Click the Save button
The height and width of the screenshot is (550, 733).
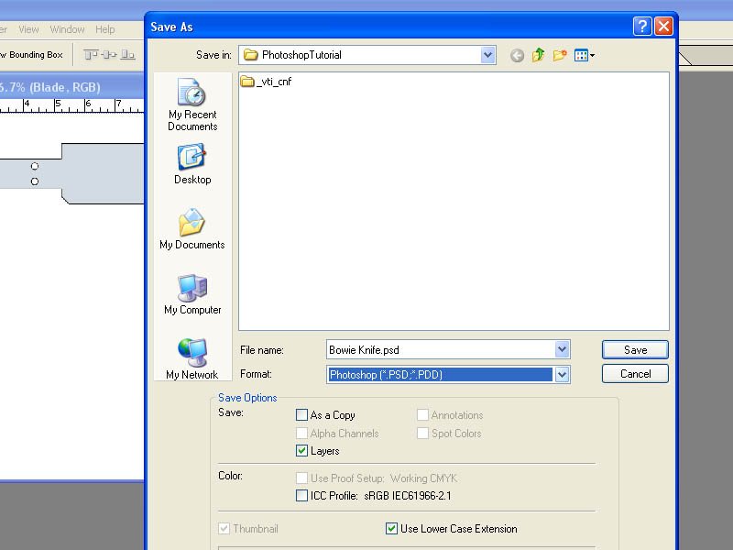635,350
